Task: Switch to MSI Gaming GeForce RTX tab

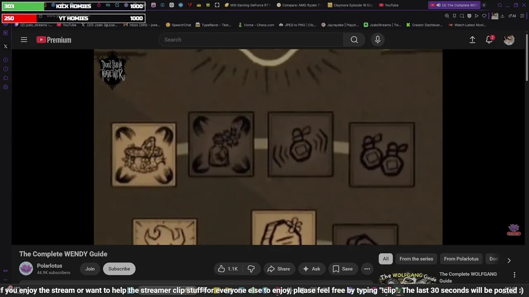Action: [247, 5]
